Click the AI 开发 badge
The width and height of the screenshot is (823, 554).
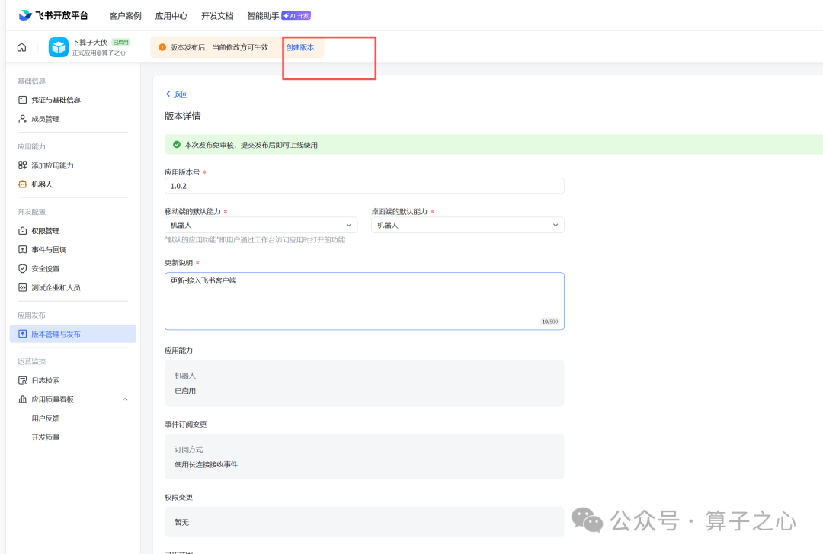[296, 16]
